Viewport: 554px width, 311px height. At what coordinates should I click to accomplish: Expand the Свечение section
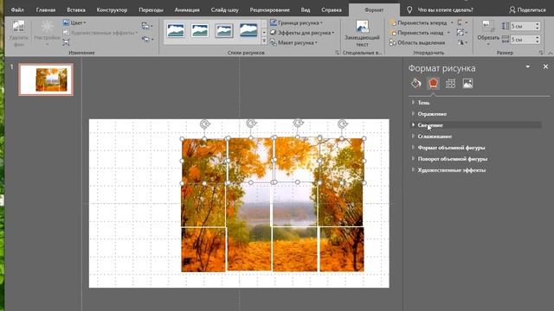click(430, 125)
